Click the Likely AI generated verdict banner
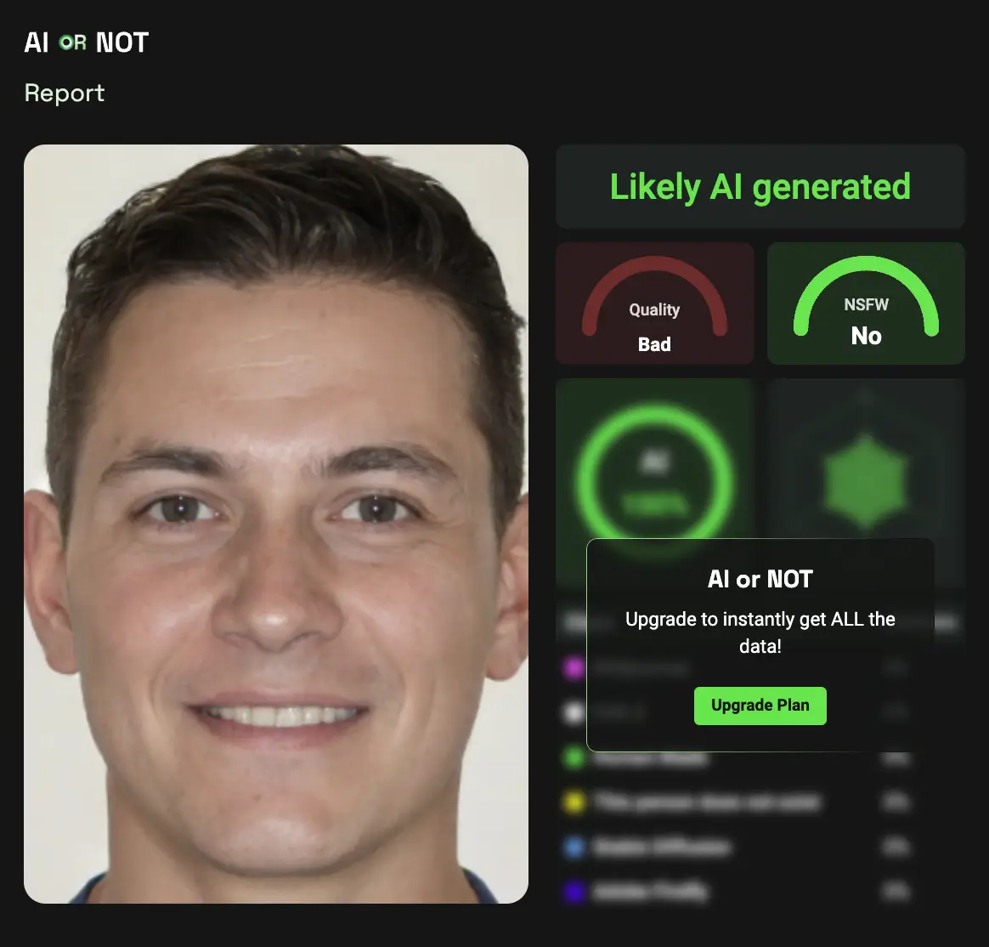Viewport: 989px width, 947px height. coord(760,187)
